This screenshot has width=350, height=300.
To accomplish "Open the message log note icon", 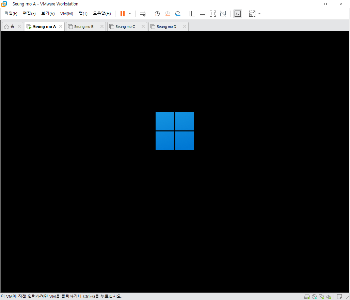I will pos(339,297).
